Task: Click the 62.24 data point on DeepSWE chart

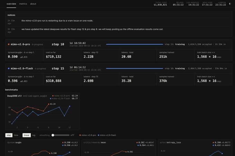Action: click(x=49, y=104)
